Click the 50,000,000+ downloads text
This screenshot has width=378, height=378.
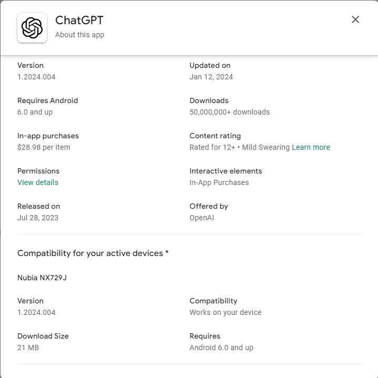[229, 112]
